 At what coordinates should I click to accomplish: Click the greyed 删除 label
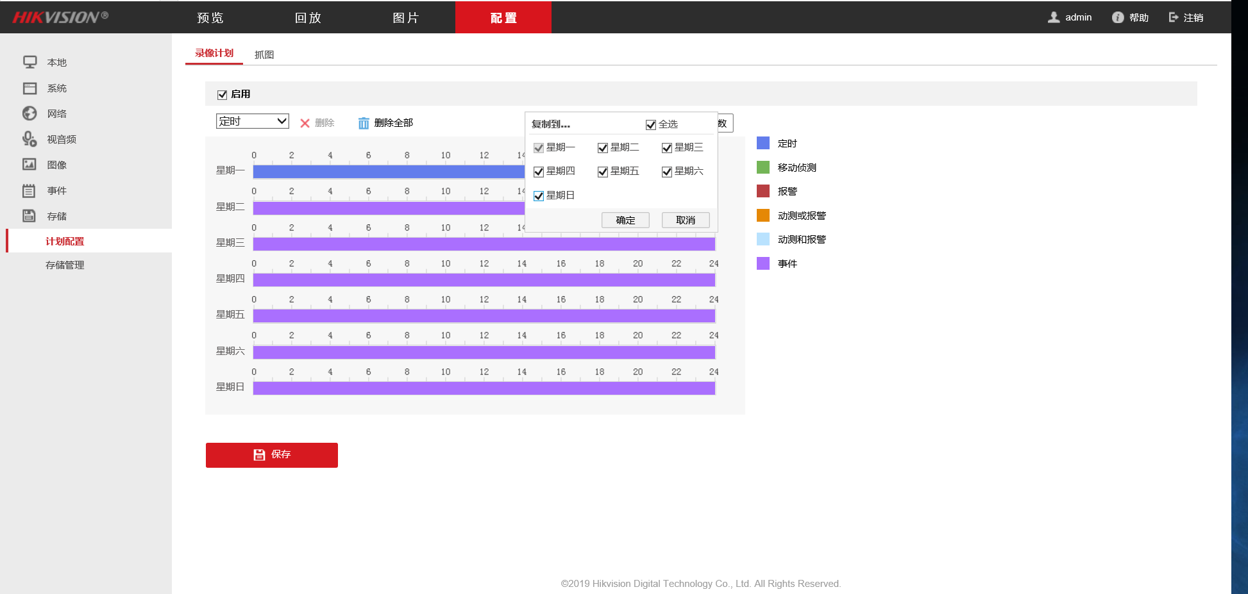[x=325, y=123]
